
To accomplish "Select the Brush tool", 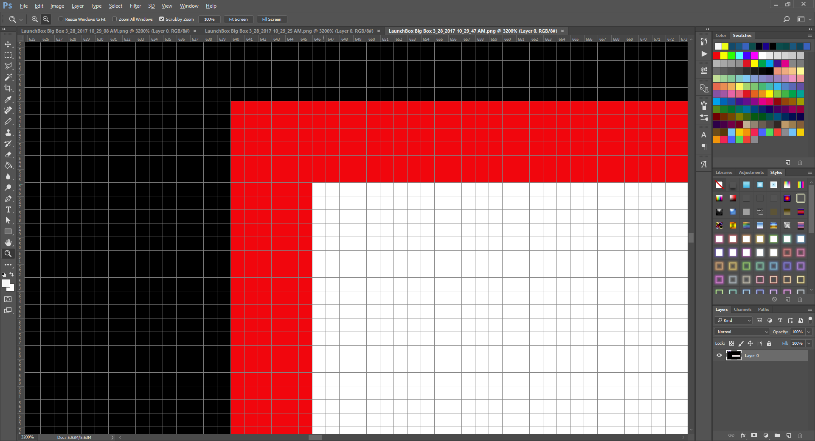I will (x=8, y=121).
